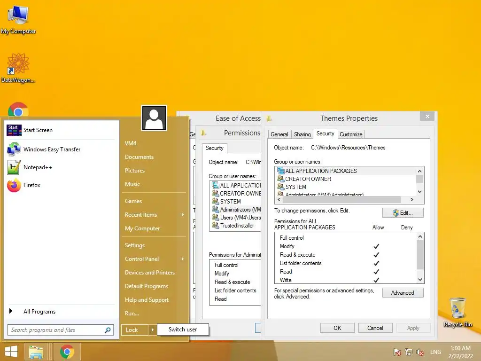Select Security tab in Permissions window

(214, 148)
